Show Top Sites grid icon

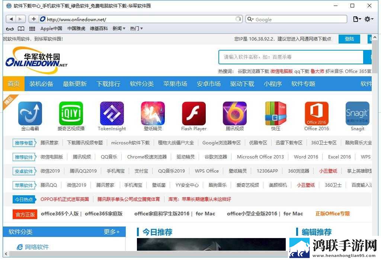pyautogui.click(x=32, y=29)
